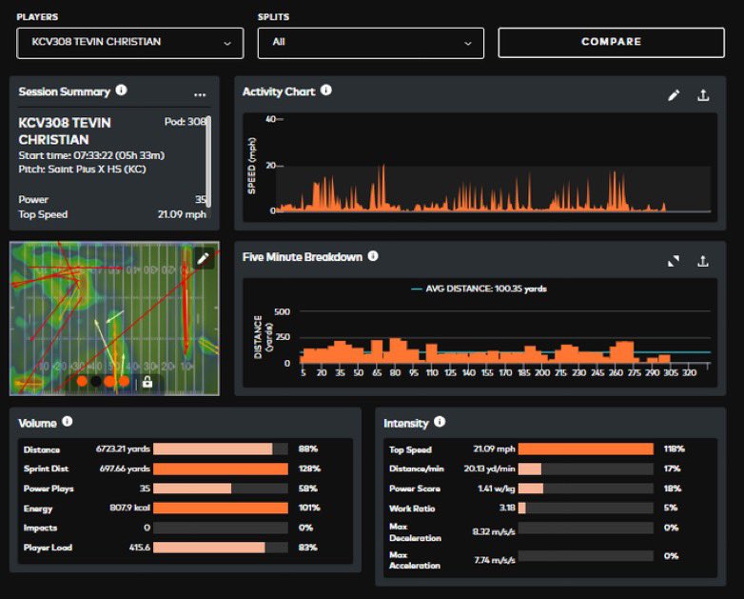Screen dimensions: 744x599
Task: Toggle the first orange dot on heatmap
Action: 82,381
